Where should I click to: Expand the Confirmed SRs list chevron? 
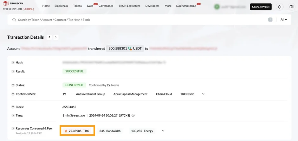coord(203,94)
